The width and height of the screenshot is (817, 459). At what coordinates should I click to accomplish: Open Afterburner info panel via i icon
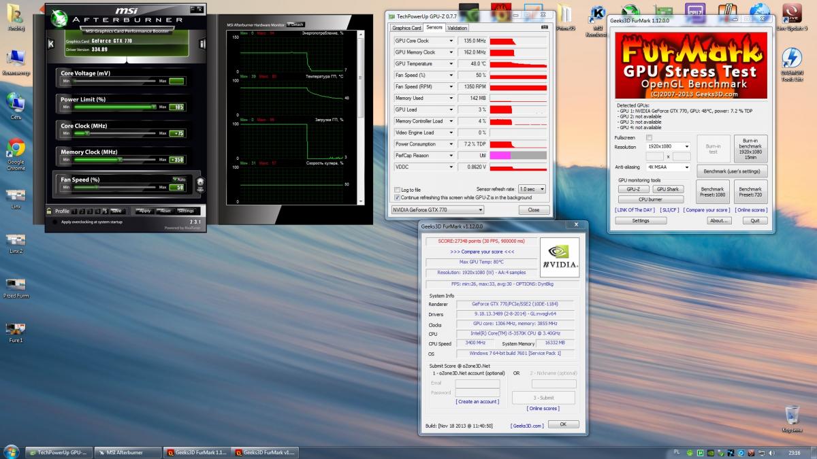point(202,44)
